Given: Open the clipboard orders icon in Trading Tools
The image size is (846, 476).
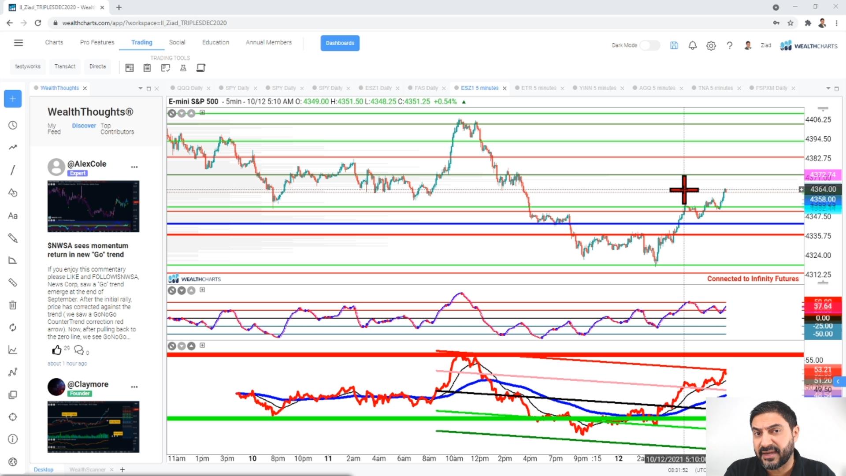Looking at the screenshot, I should click(147, 68).
